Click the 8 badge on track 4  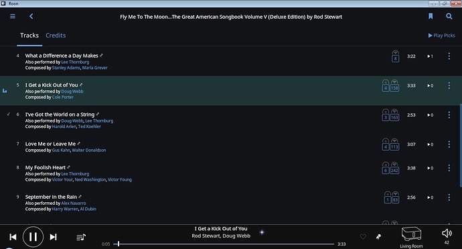tap(396, 58)
